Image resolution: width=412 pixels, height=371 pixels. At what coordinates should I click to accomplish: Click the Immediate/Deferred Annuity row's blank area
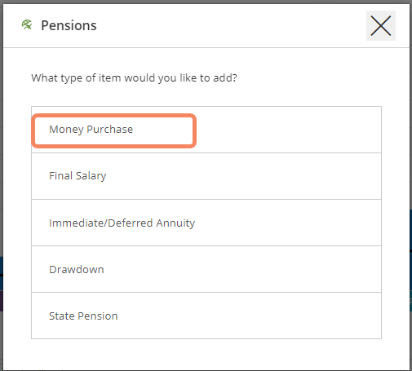288,223
